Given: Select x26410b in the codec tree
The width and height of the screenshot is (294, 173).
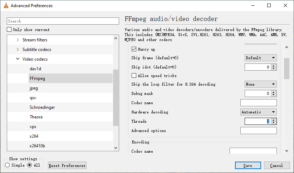Looking at the screenshot, I should (37, 146).
